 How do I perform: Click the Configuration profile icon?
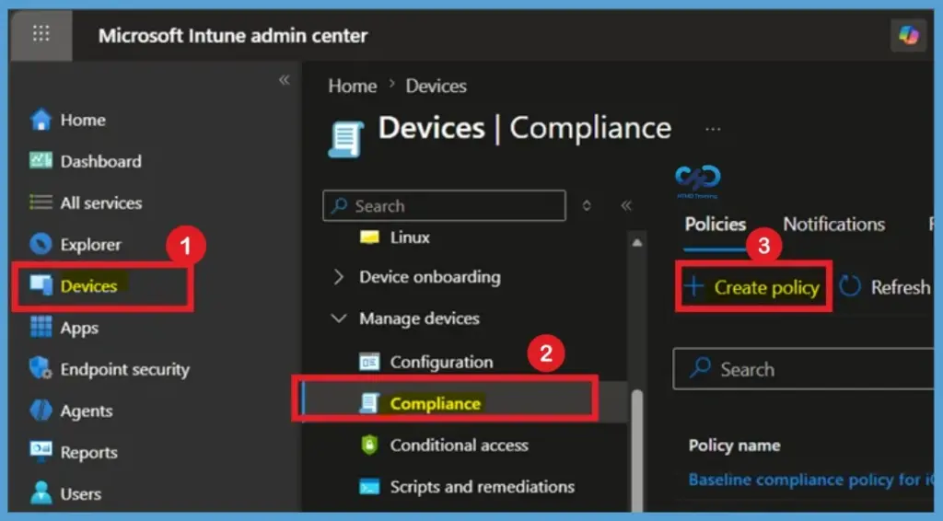(x=369, y=362)
